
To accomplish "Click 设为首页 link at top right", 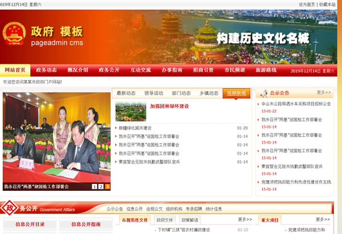I will (307, 4).
